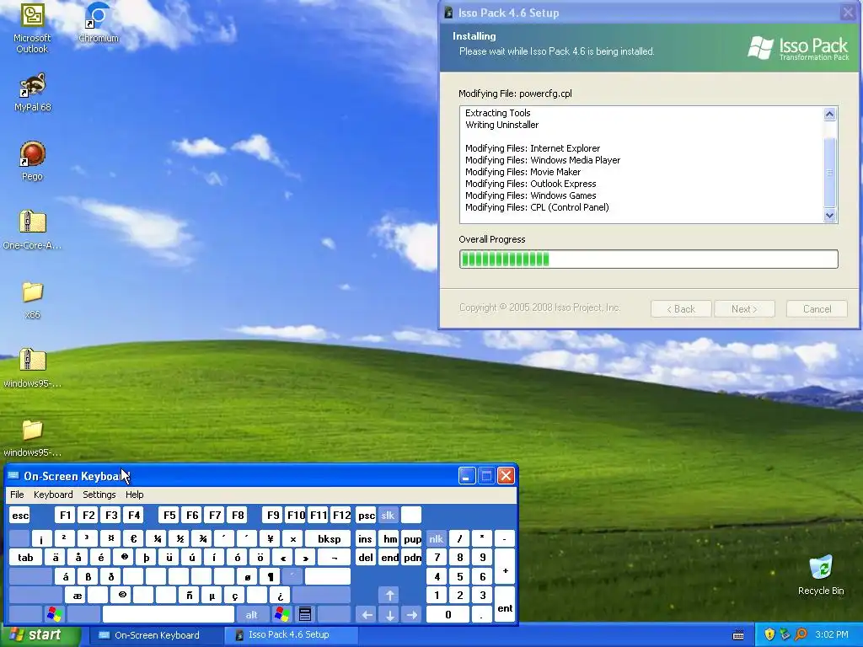Click the Back button in setup
Viewport: 863px width, 647px height.
pos(681,308)
